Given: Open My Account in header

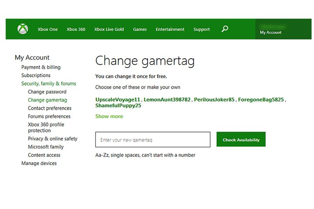Looking at the screenshot, I should [x=271, y=32].
